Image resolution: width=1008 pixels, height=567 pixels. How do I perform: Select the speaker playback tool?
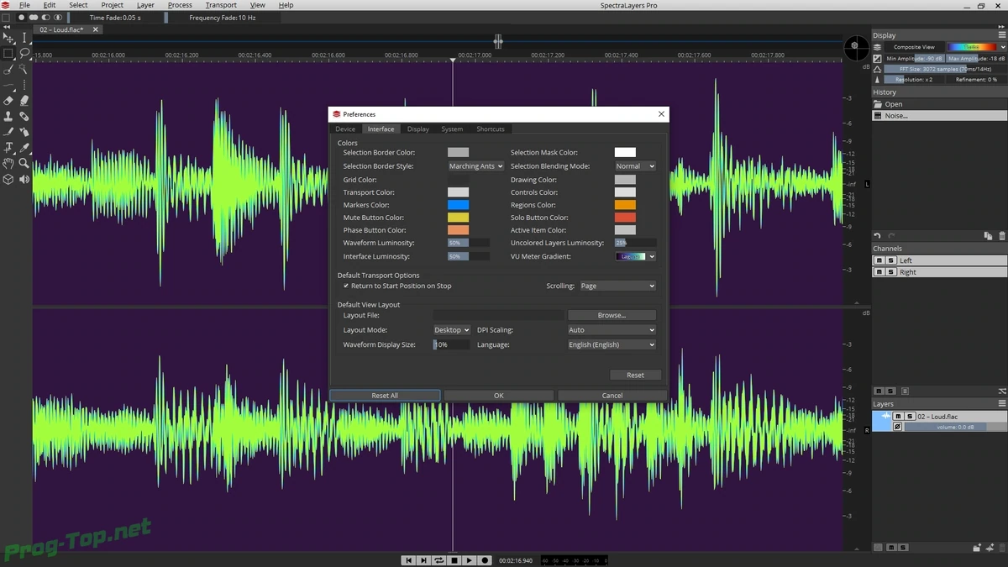[x=24, y=179]
